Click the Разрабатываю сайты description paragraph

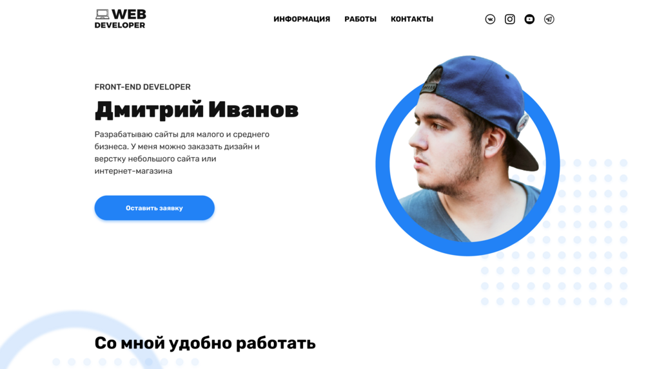pos(182,153)
